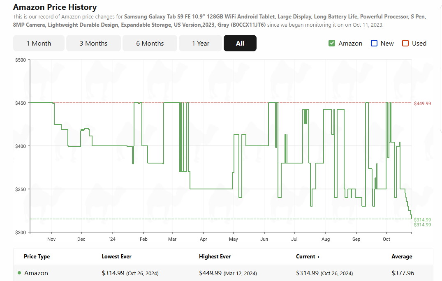Select the All time range tab
The height and width of the screenshot is (281, 442).
point(240,44)
